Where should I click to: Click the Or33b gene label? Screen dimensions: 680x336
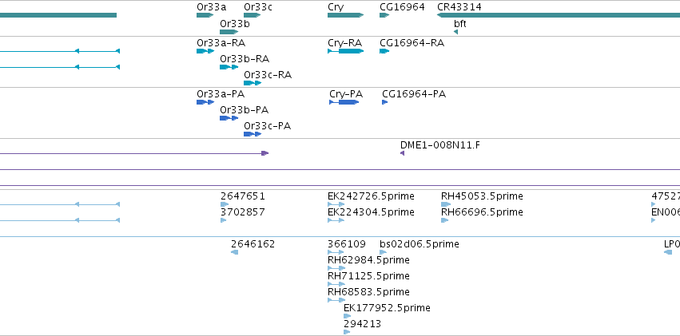(235, 23)
